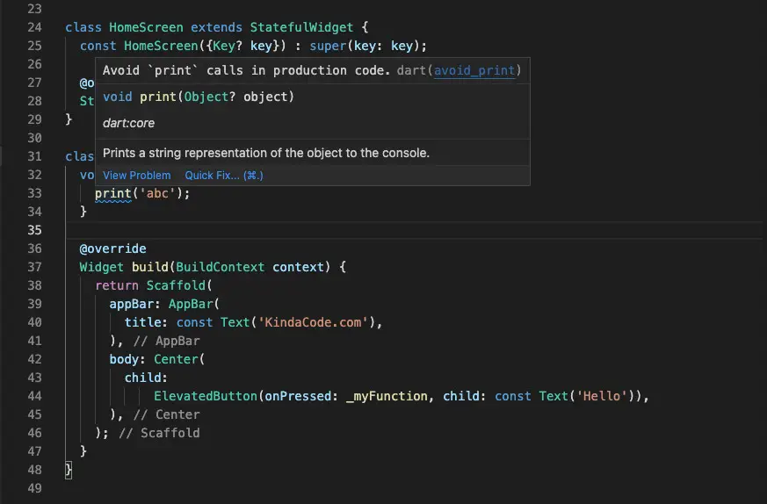Viewport: 767px width, 504px height.
Task: Click the super keyword on line 25
Action: [328, 46]
